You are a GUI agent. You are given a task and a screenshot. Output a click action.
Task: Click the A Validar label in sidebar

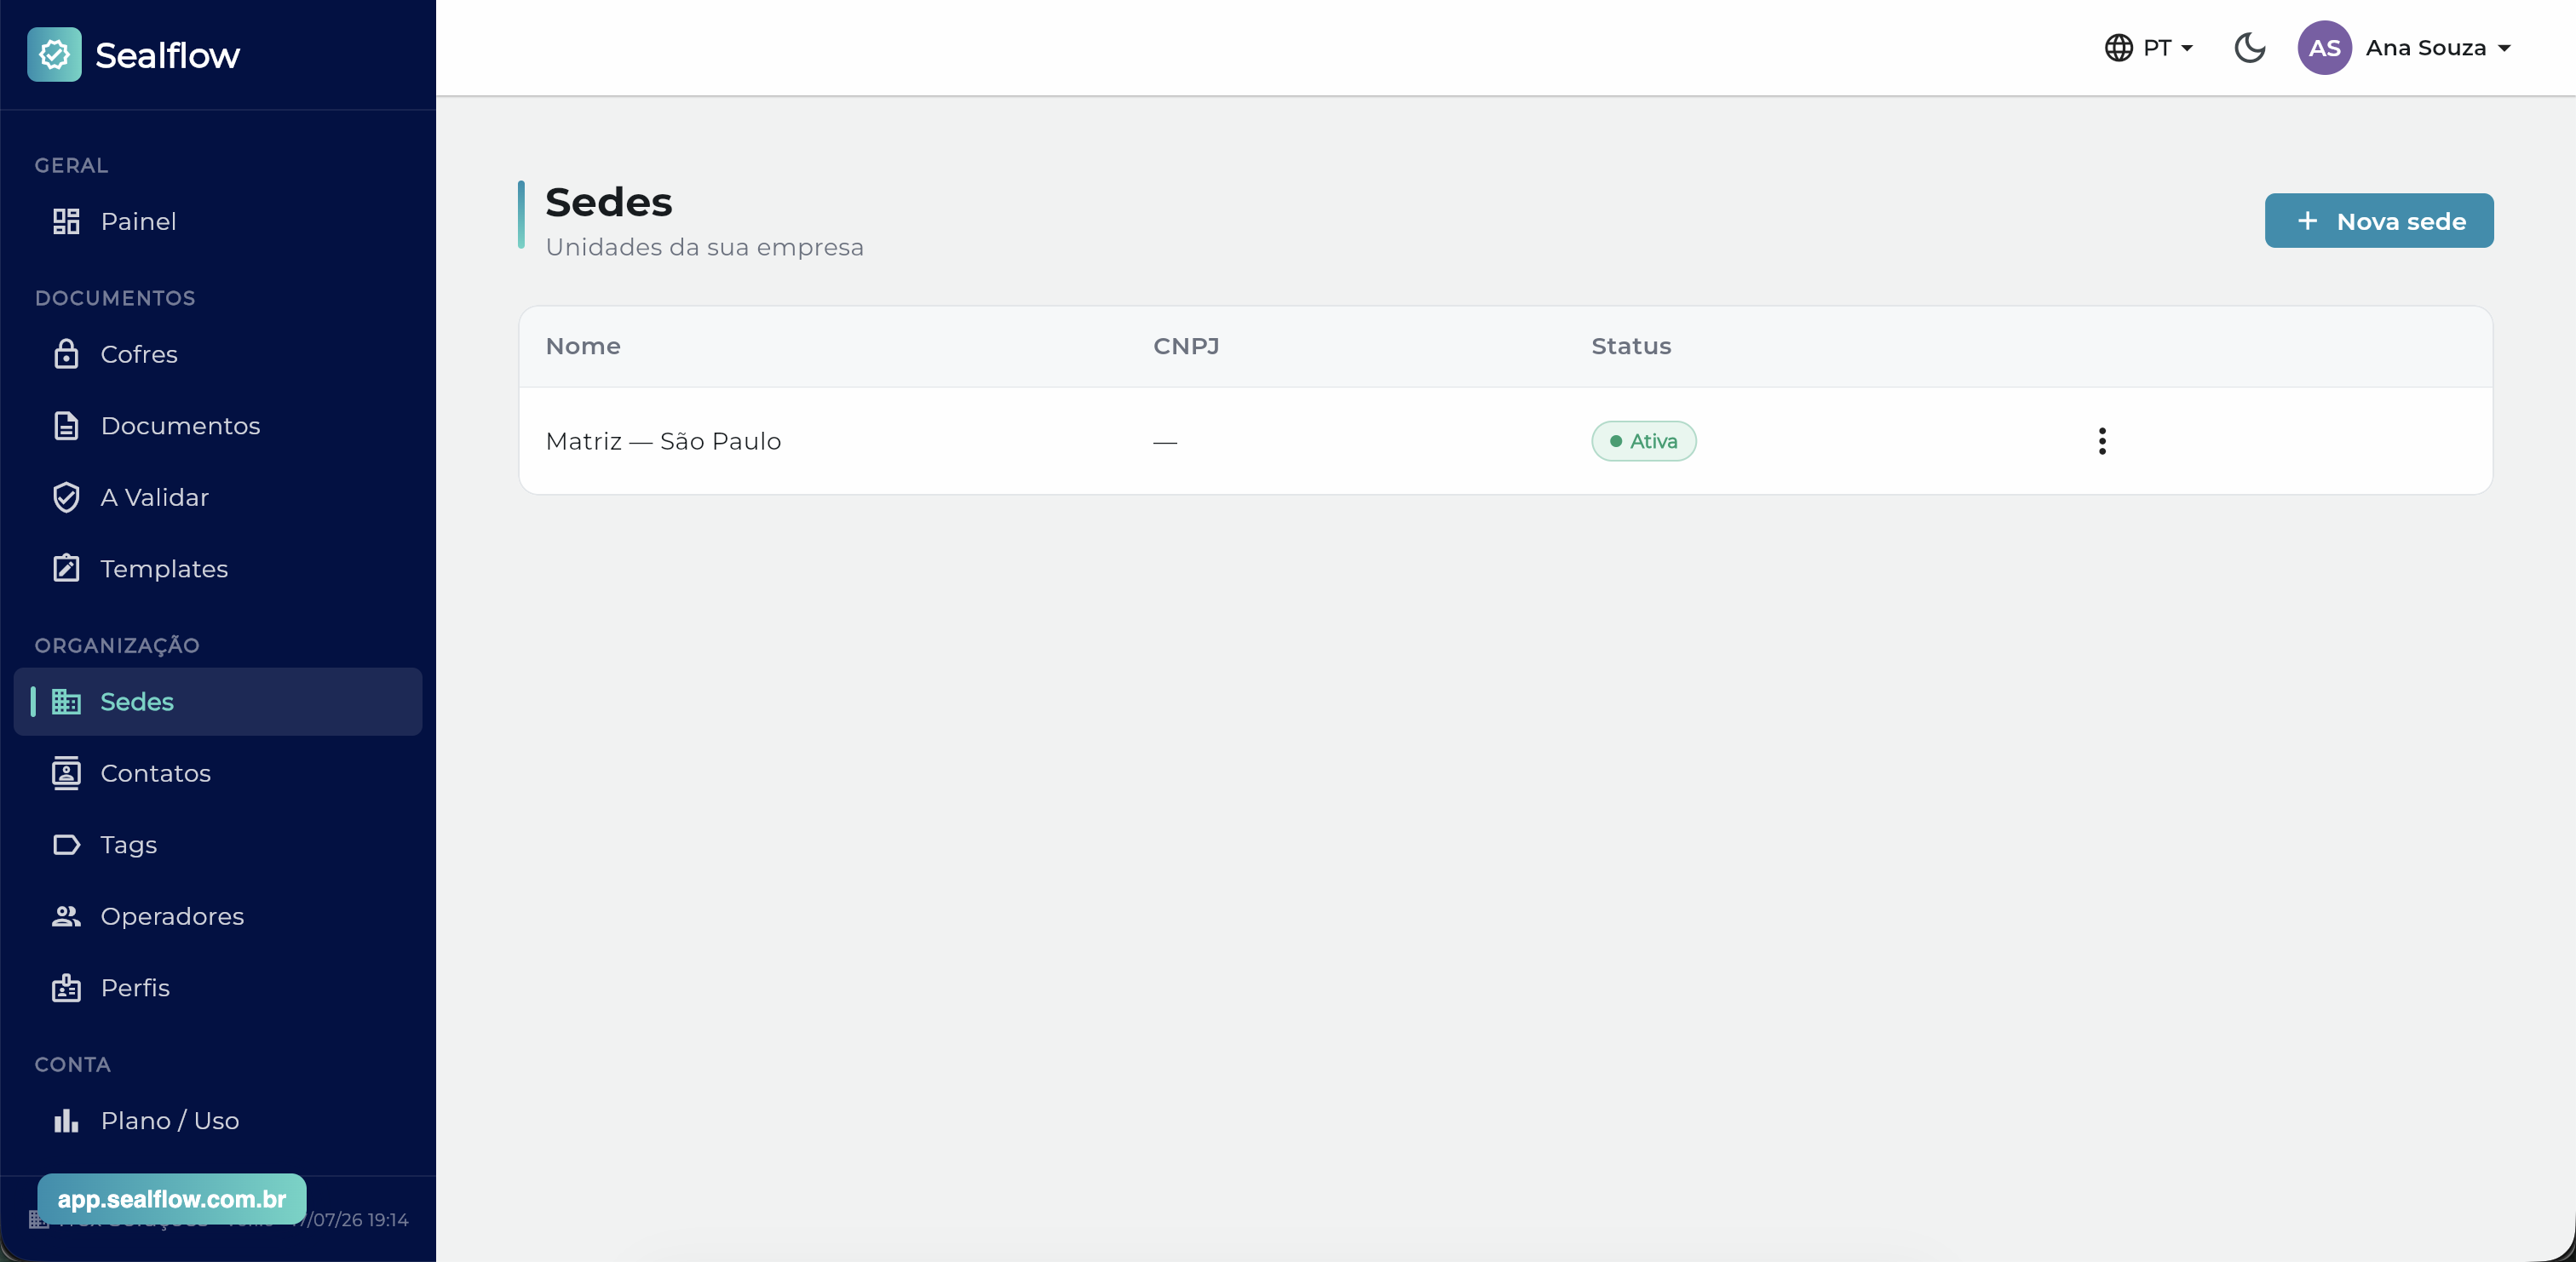tap(154, 497)
